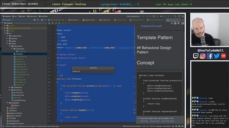Click the Twitch icon under @howToCodeWell
The image size is (229, 128).
(196, 56)
